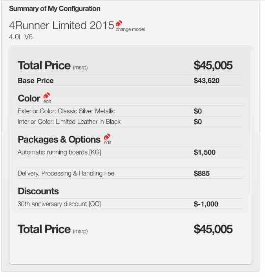Select the '30th anniversary discount [QC]' row

tap(130, 204)
